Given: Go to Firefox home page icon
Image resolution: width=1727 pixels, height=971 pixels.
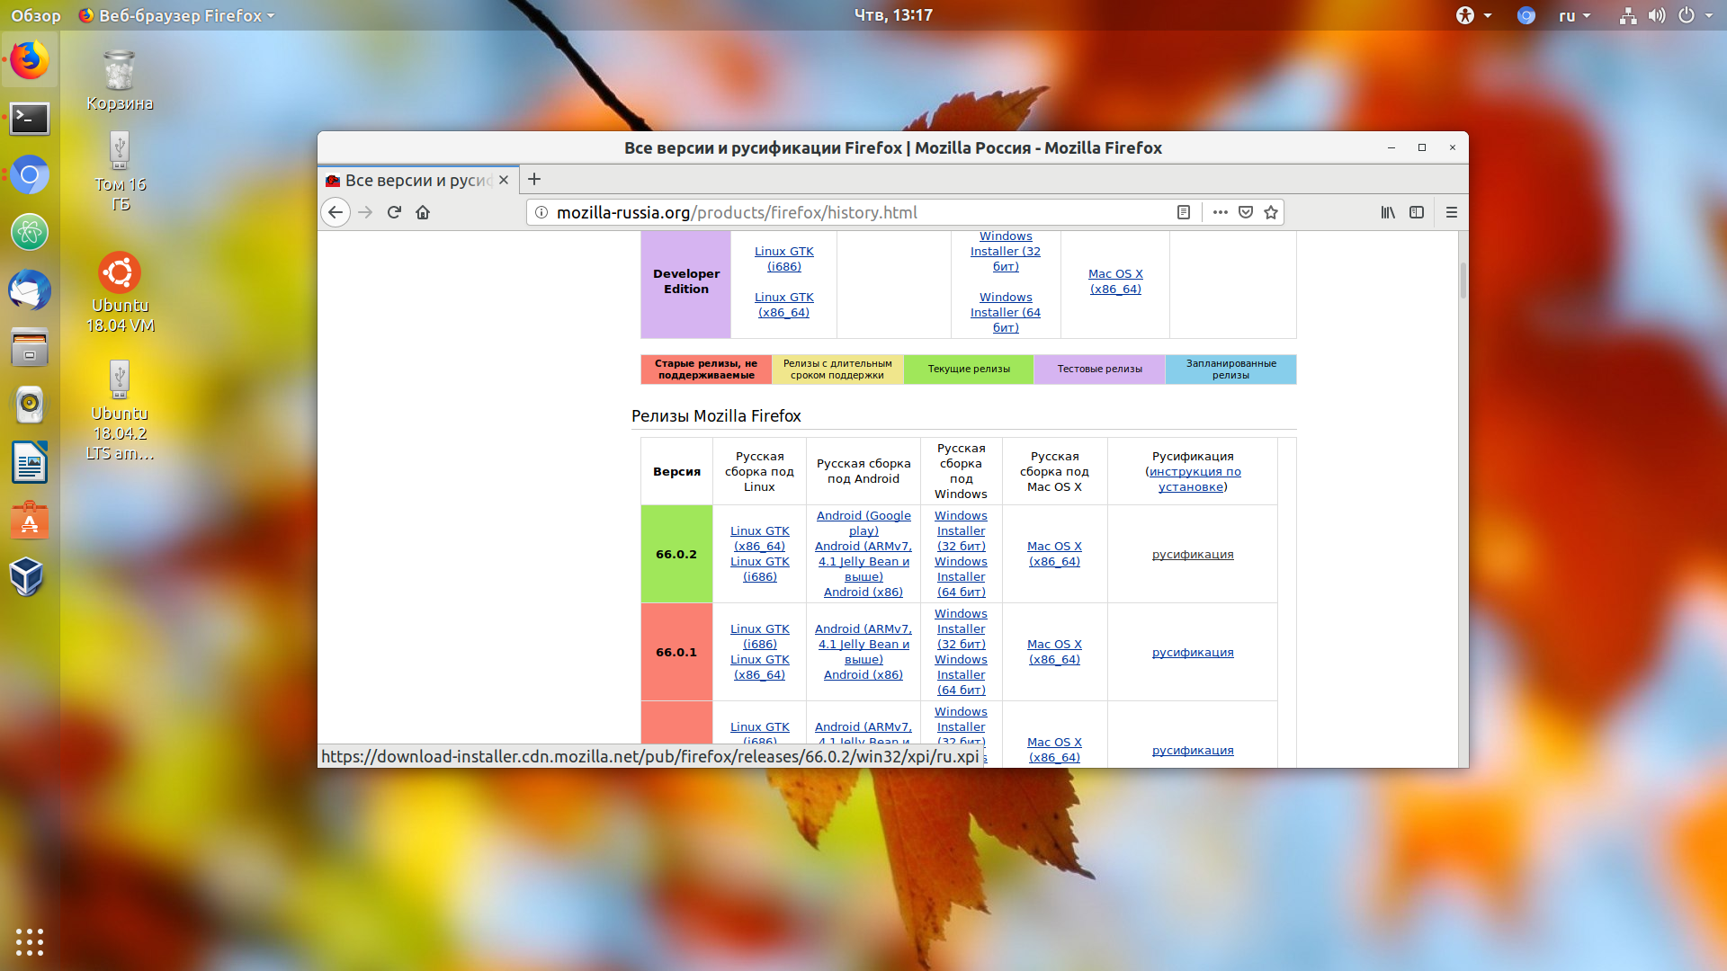Looking at the screenshot, I should (x=423, y=212).
